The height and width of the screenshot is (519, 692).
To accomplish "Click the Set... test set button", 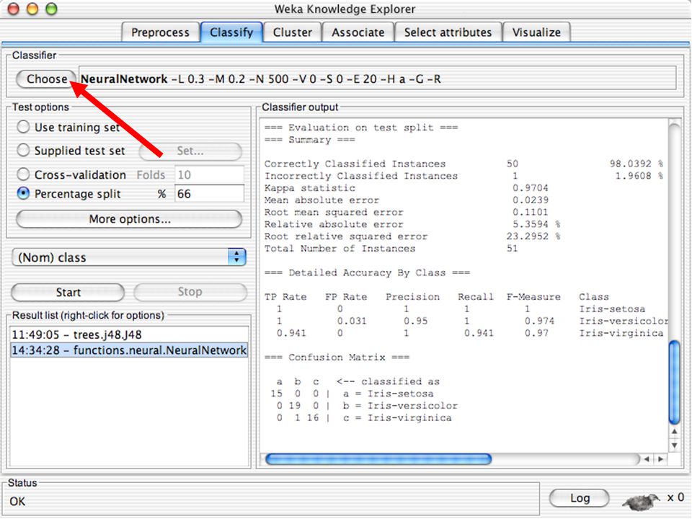I will point(190,151).
